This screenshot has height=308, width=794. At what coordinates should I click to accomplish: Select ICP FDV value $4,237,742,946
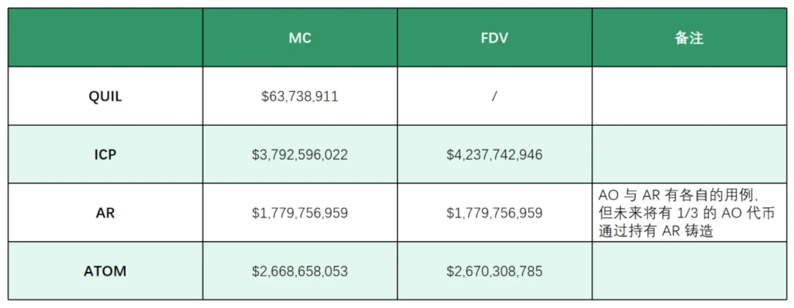pyautogui.click(x=494, y=154)
